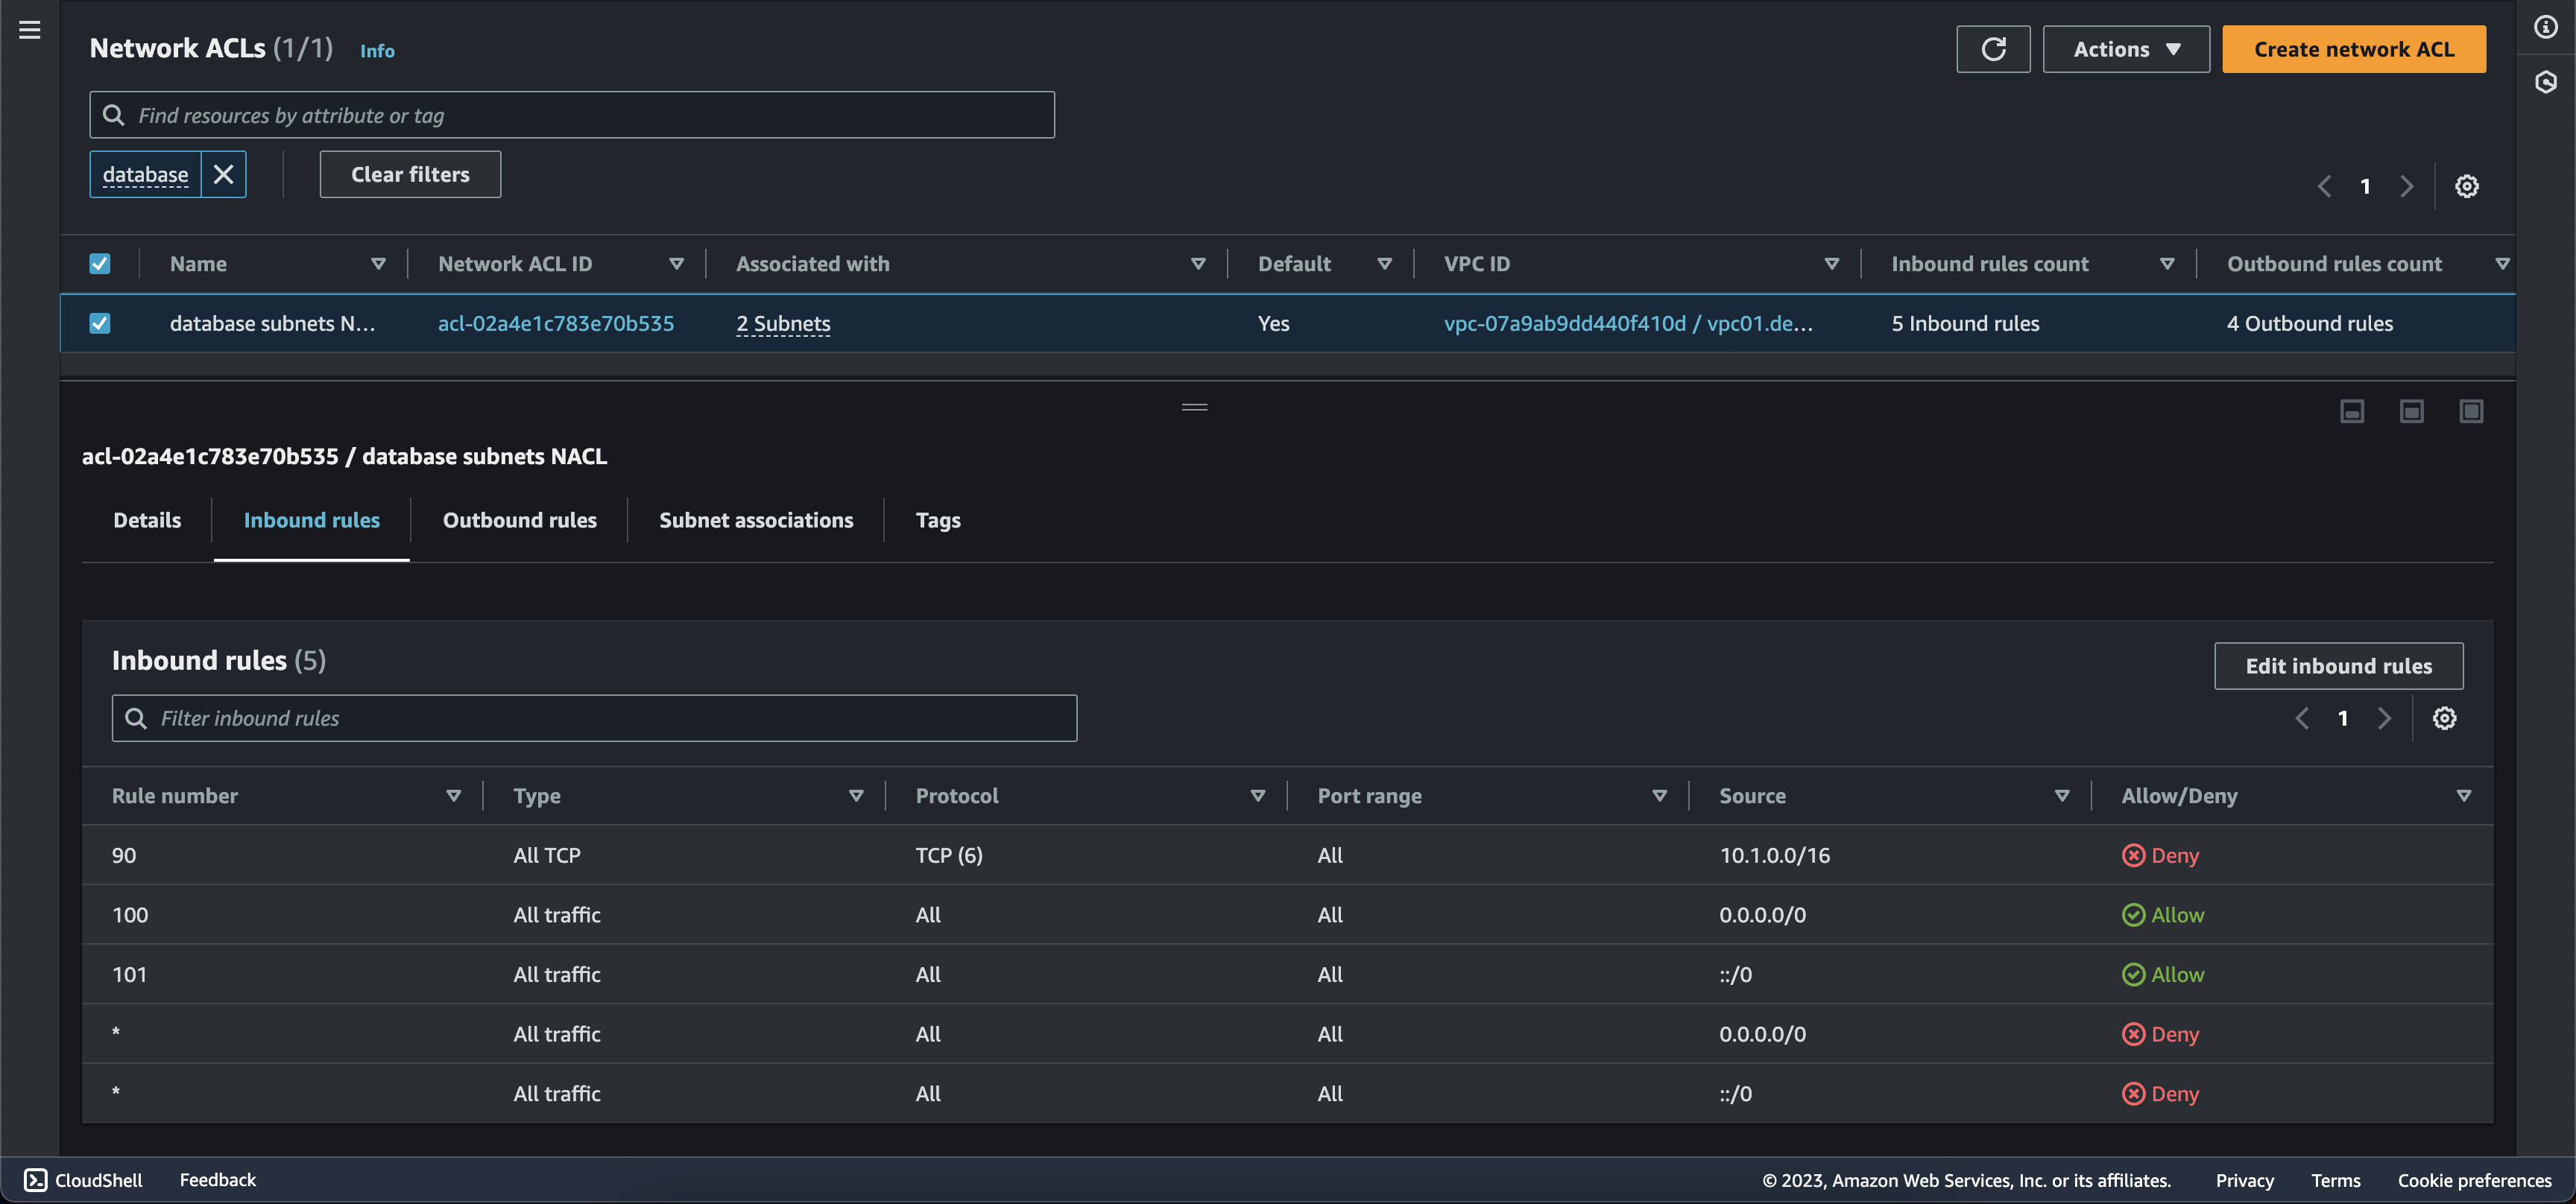
Task: Sort by Allow/Deny column arrow
Action: (x=2463, y=796)
